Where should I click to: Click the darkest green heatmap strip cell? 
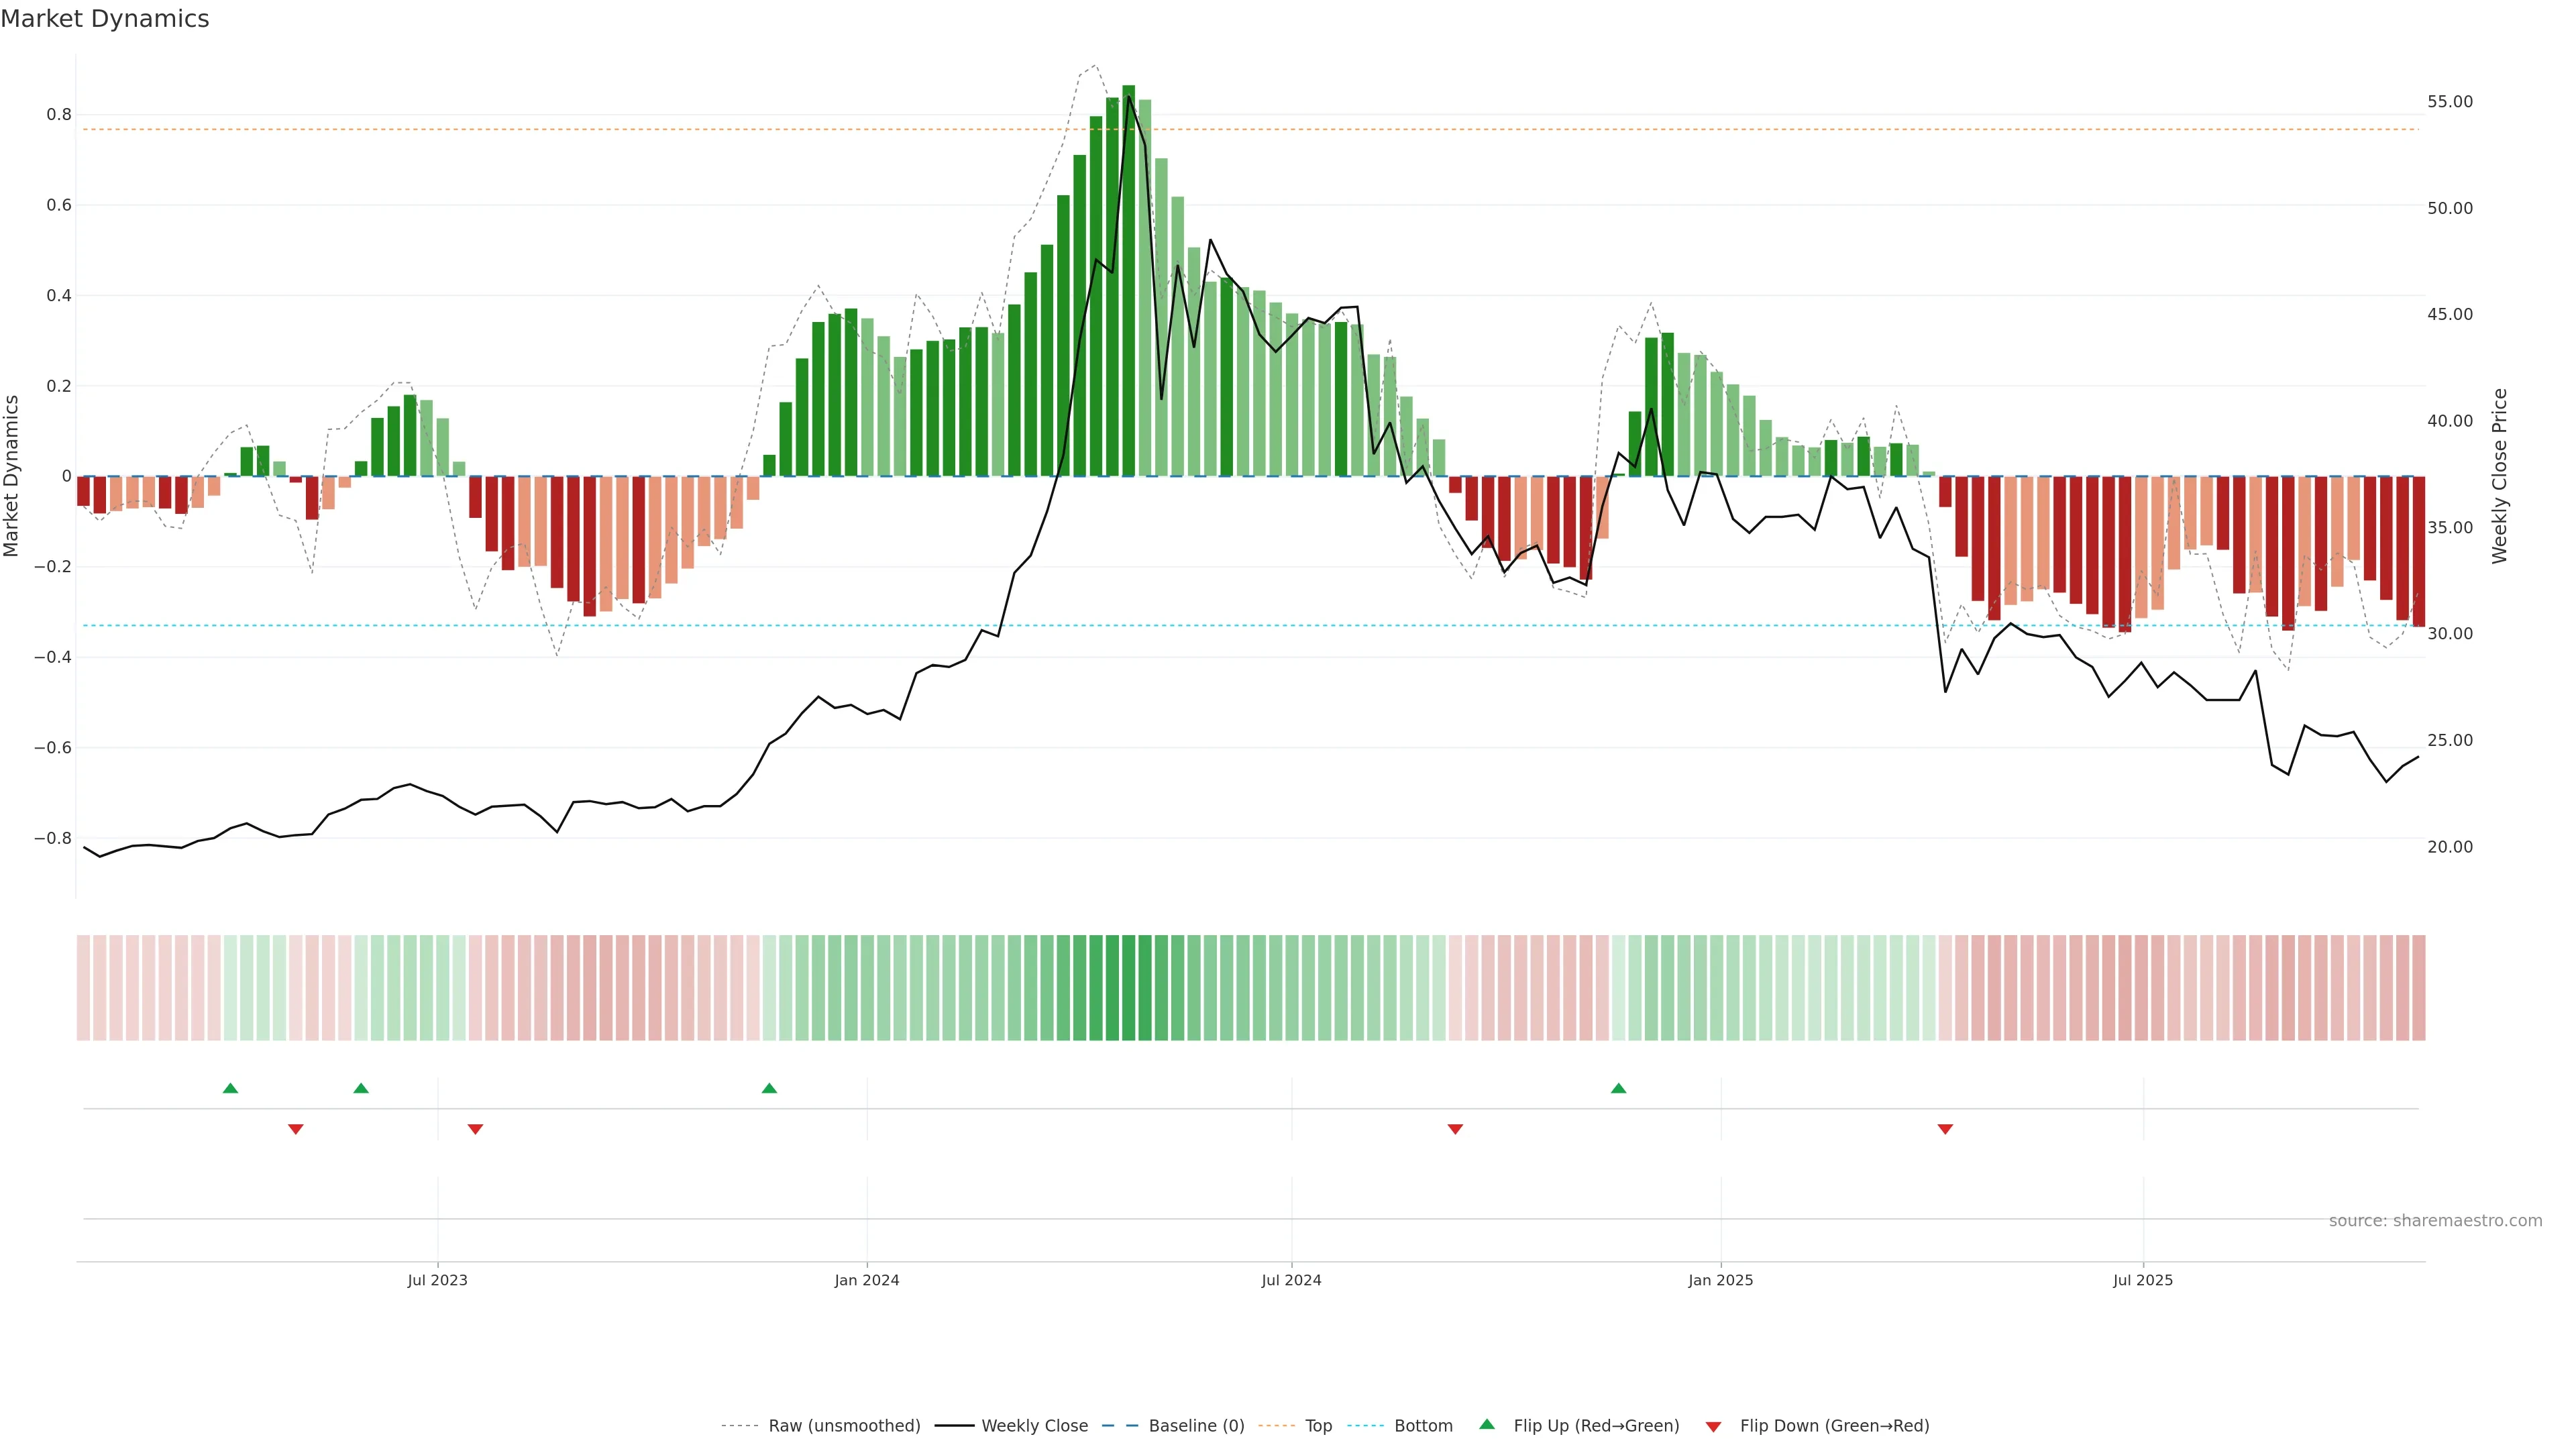[1128, 988]
